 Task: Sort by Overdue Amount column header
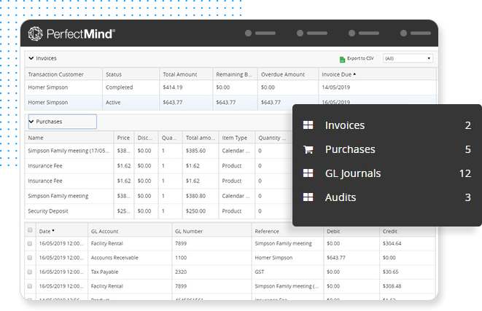coord(283,74)
